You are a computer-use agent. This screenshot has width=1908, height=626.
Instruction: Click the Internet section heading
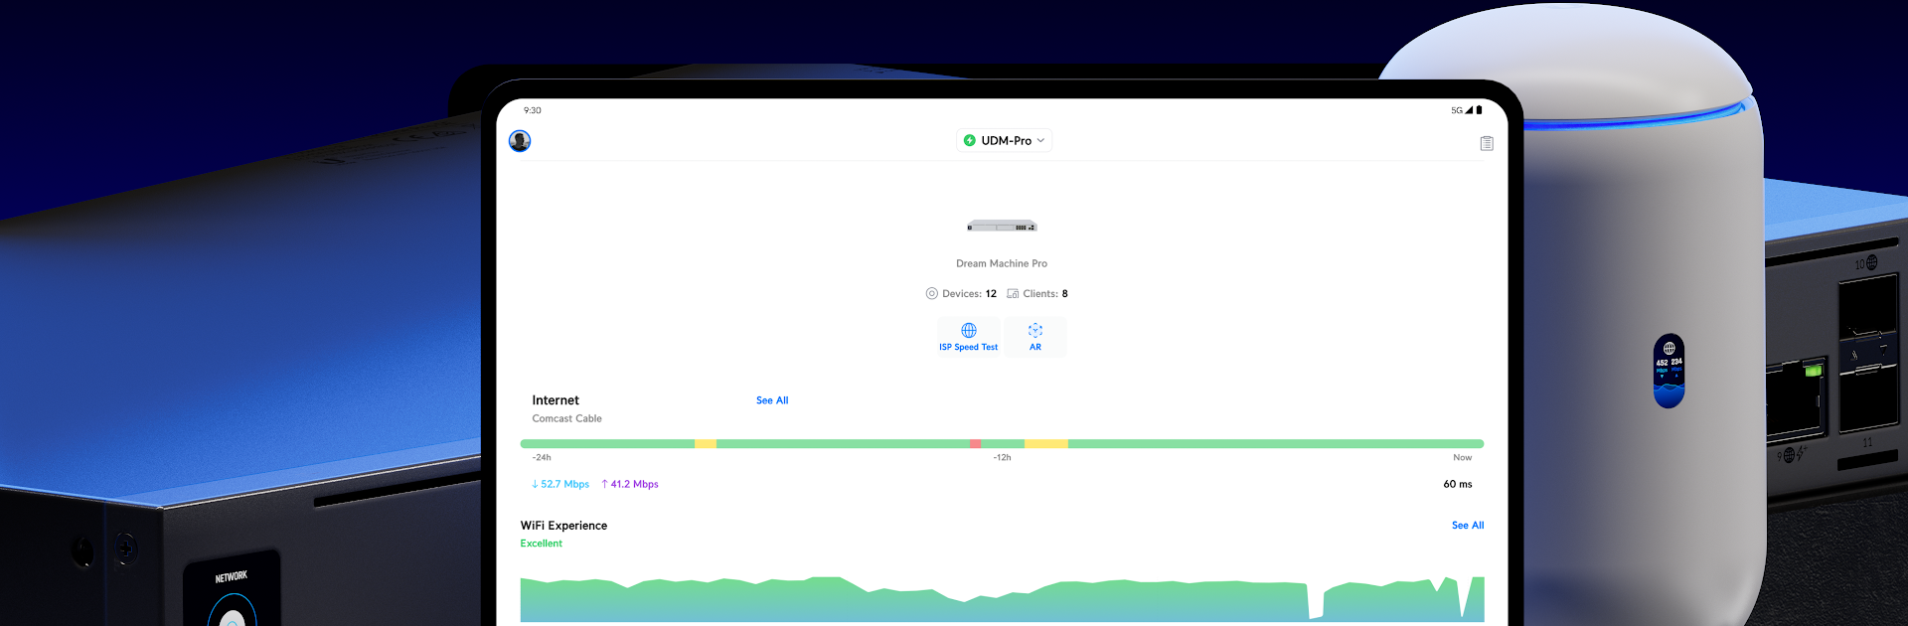(556, 400)
